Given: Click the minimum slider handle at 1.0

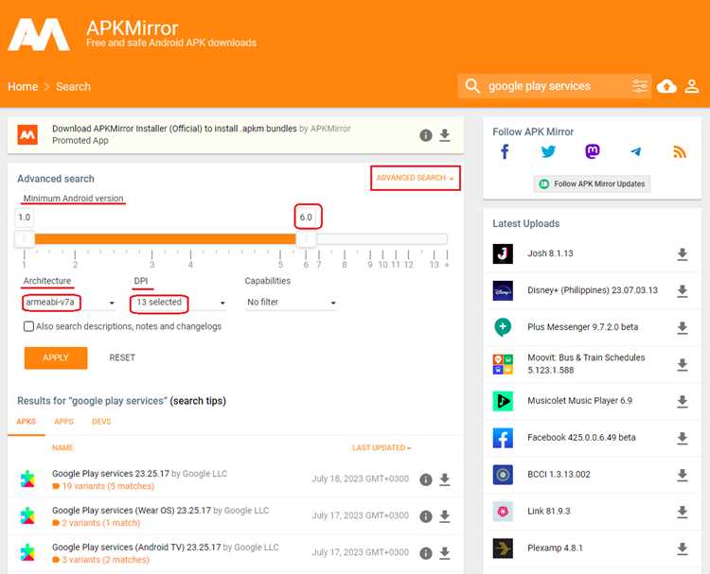Looking at the screenshot, I should 25,239.
